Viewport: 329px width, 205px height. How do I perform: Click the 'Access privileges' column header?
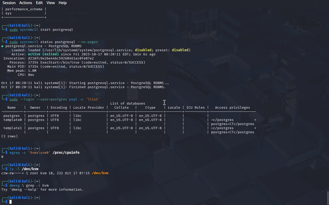click(232, 108)
